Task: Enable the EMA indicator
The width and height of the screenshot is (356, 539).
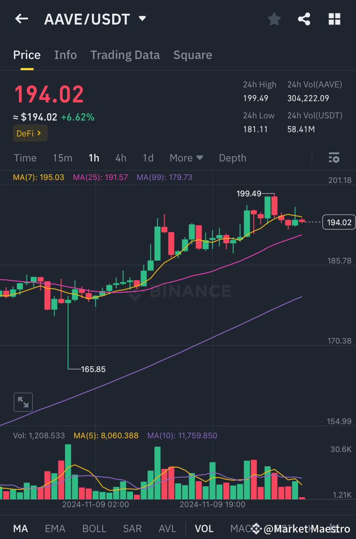Action: [55, 528]
